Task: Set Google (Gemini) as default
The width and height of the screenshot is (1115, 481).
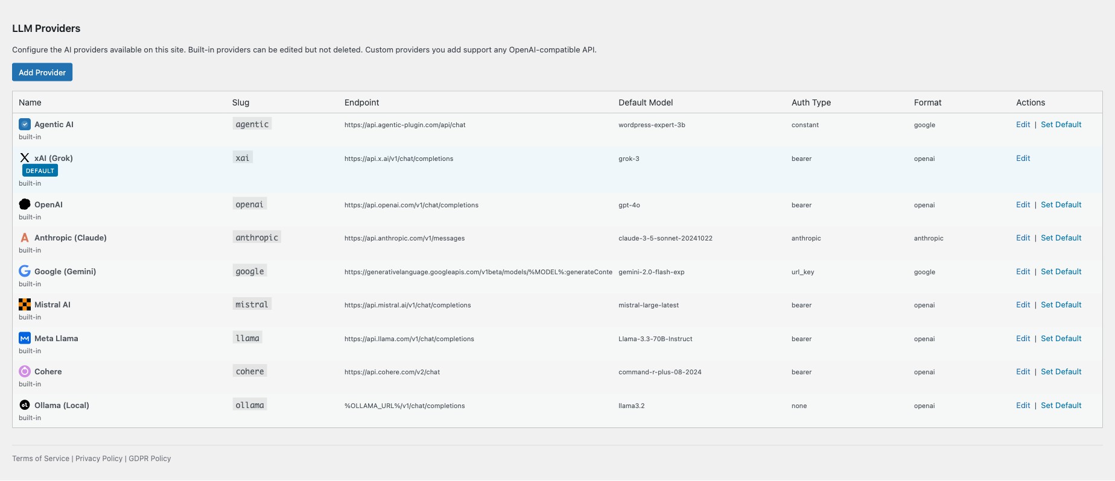Action: 1061,271
